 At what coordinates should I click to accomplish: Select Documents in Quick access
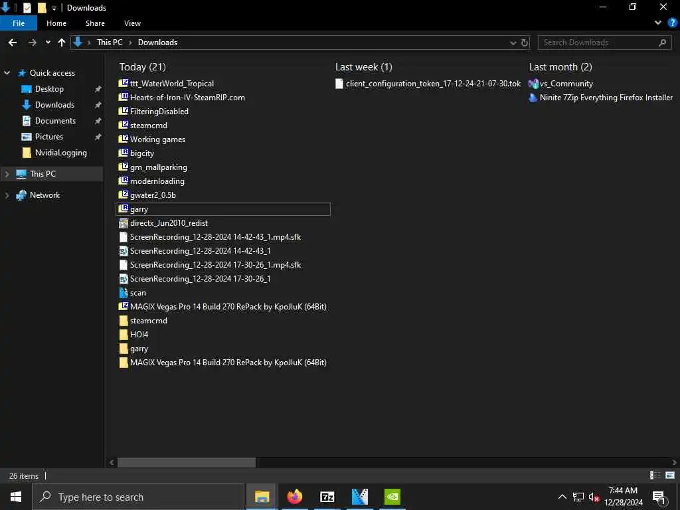(55, 121)
